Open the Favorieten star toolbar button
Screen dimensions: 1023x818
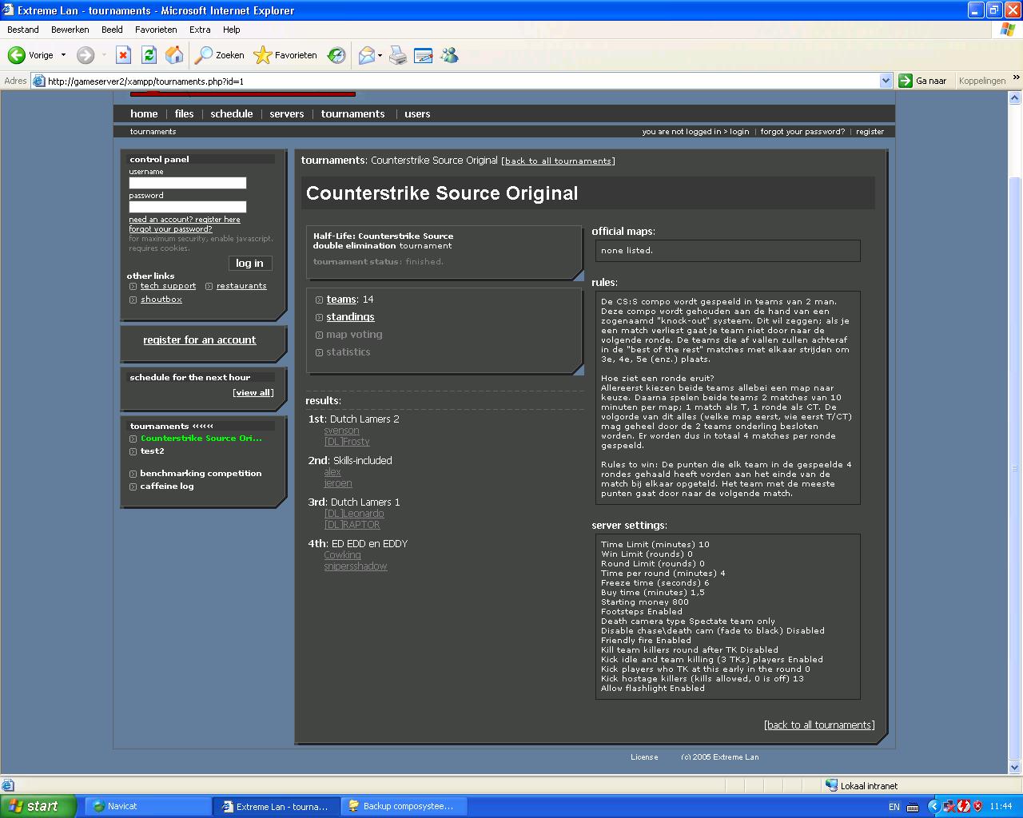pyautogui.click(x=285, y=55)
